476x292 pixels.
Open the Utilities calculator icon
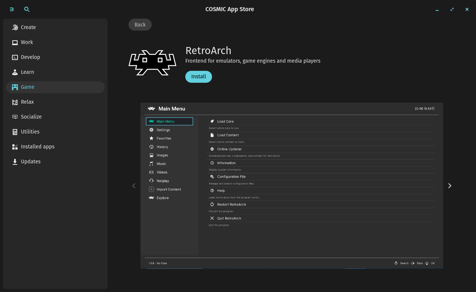[15, 132]
